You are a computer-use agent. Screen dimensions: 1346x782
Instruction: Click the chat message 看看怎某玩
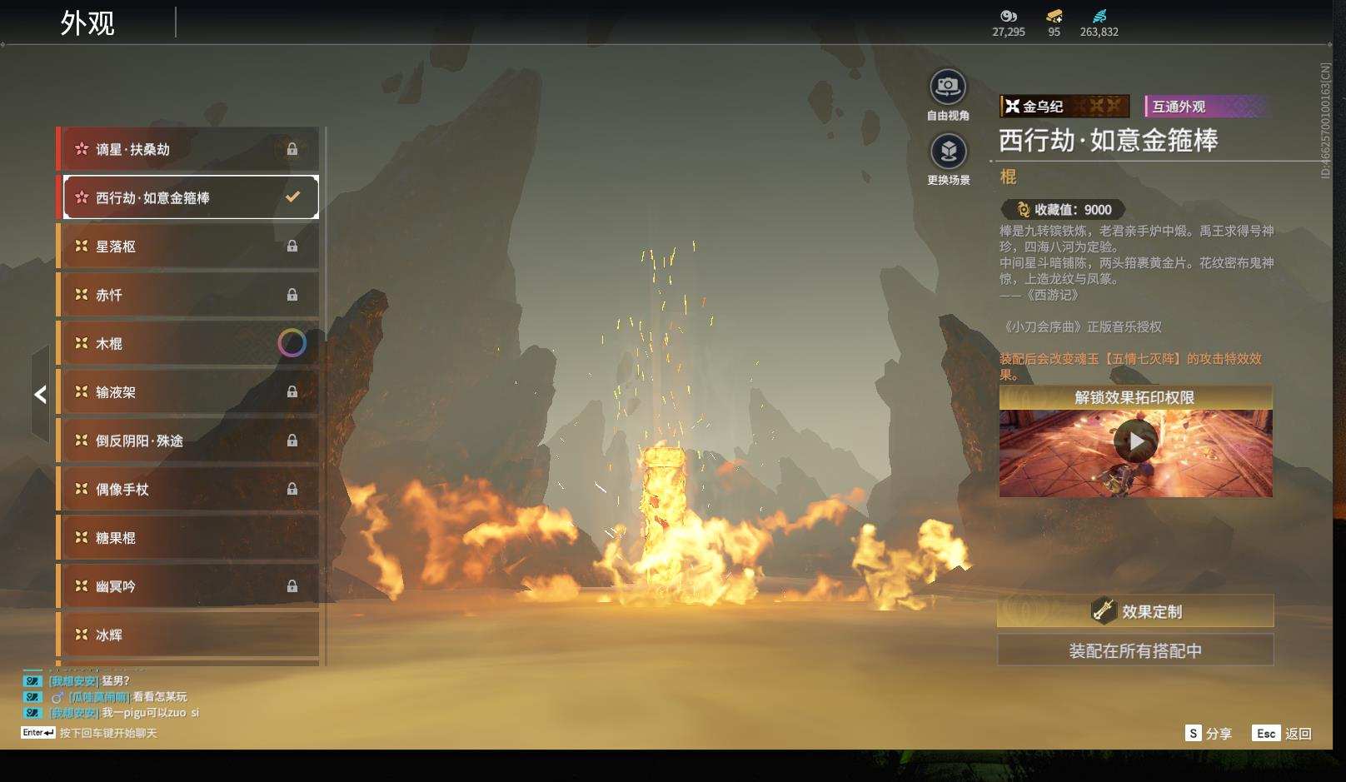[x=160, y=697]
